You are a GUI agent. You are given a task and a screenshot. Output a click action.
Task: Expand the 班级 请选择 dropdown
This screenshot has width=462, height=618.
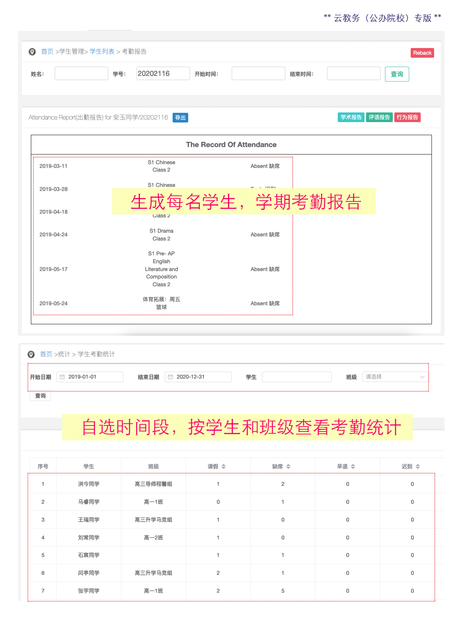[394, 377]
